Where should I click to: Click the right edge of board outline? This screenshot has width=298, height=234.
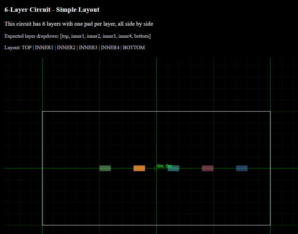click(x=270, y=168)
